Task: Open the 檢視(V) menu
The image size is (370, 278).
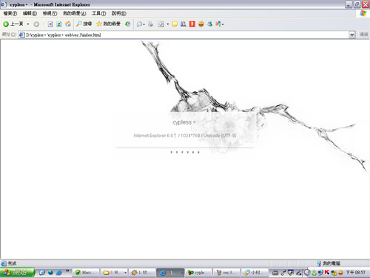Action: pyautogui.click(x=50, y=13)
